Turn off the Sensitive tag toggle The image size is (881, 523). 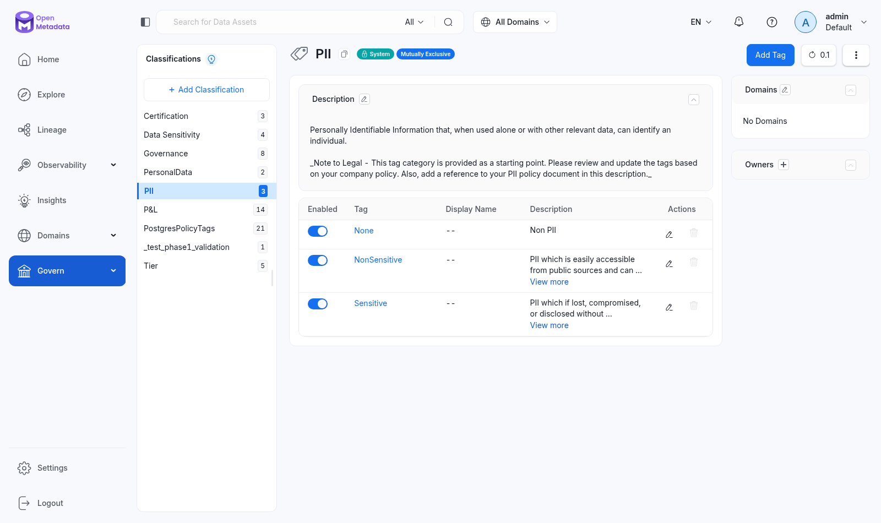(x=318, y=304)
